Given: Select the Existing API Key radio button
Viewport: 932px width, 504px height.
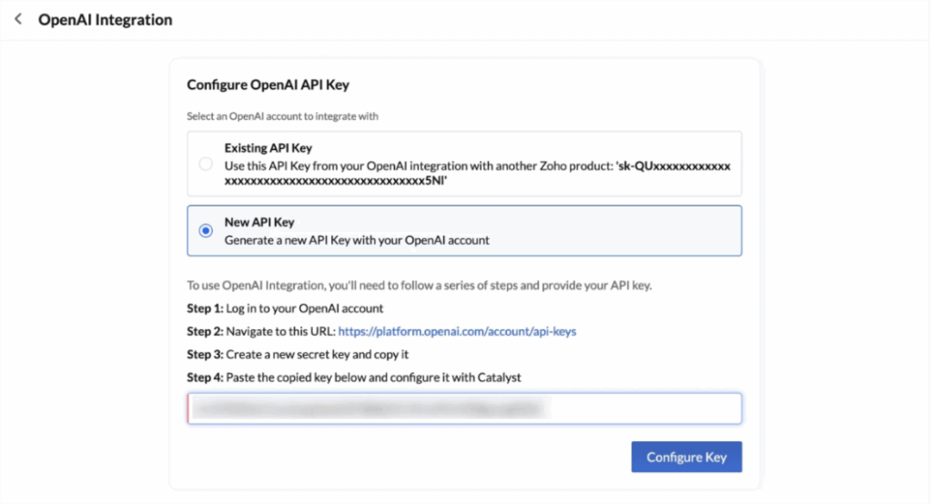Looking at the screenshot, I should [206, 164].
